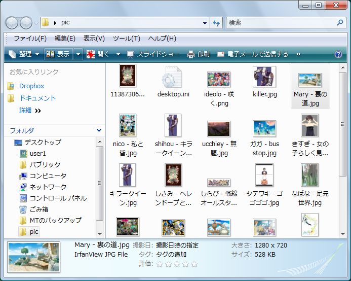
Task: Click the Back navigation arrow button
Action: point(12,23)
